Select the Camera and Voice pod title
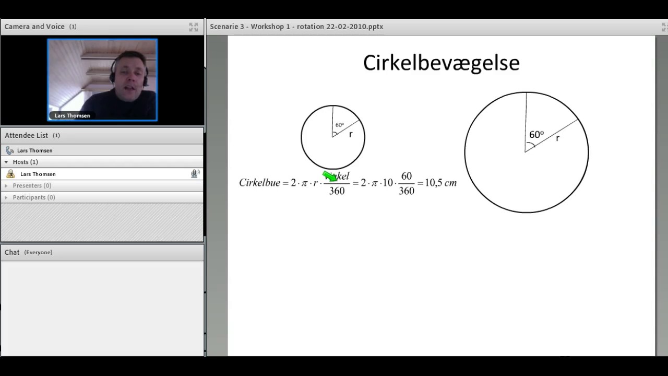This screenshot has height=376, width=668. click(34, 27)
